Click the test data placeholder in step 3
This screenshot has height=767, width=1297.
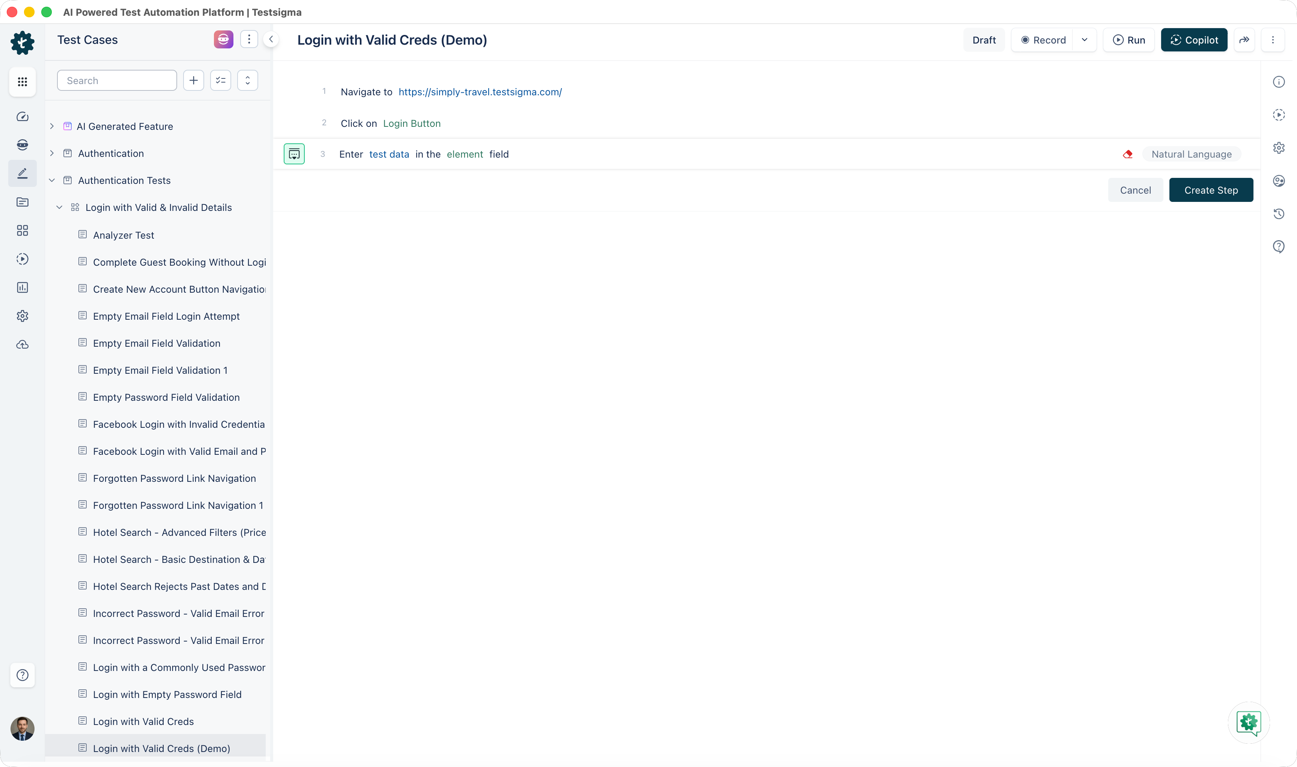pos(389,154)
